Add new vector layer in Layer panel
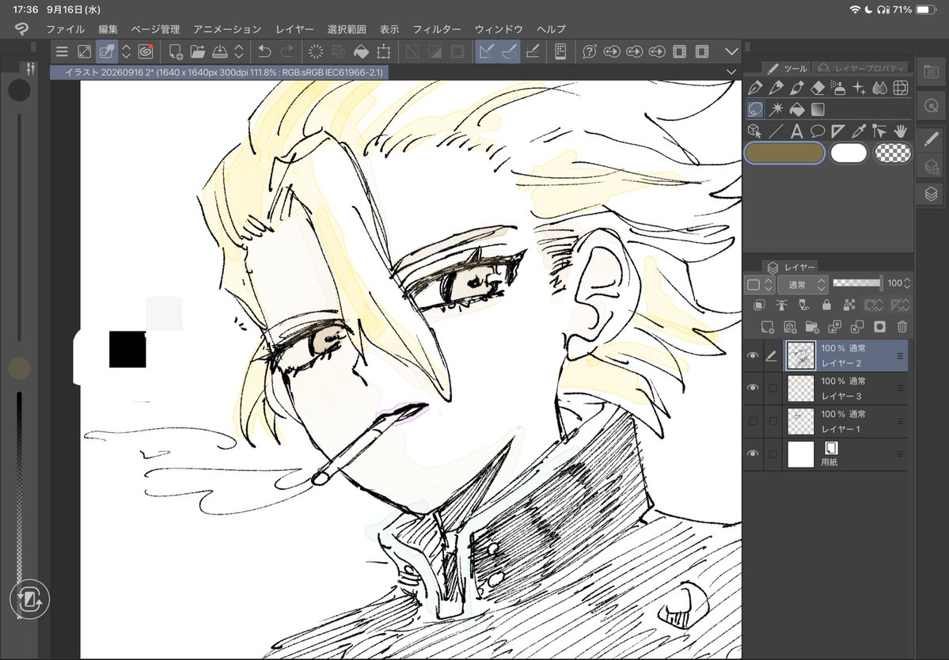This screenshot has width=949, height=660. (790, 328)
